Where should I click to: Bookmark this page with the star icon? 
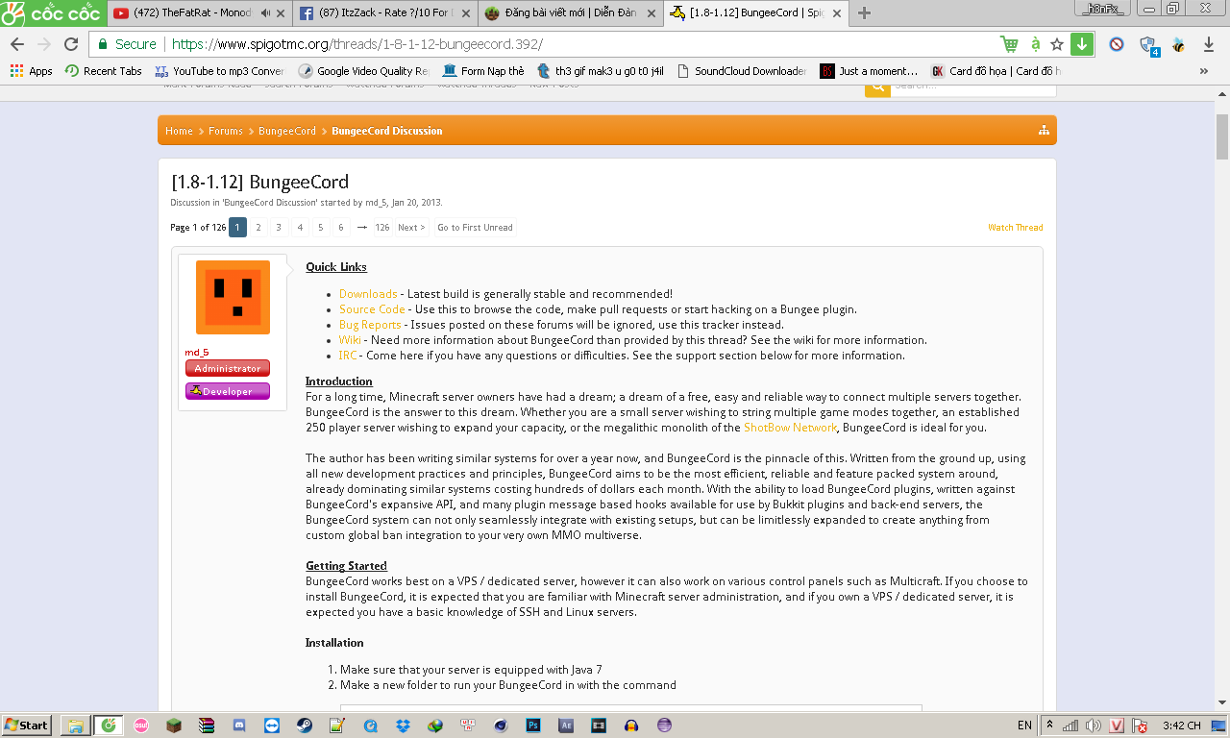1057,44
